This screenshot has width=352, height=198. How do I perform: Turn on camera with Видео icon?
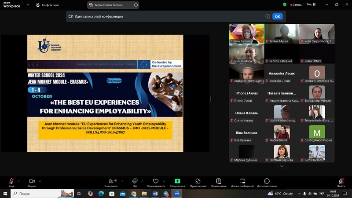32,181
